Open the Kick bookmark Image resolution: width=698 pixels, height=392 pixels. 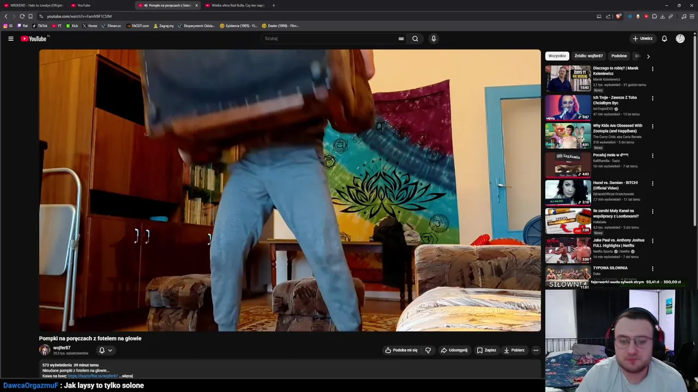pos(73,26)
